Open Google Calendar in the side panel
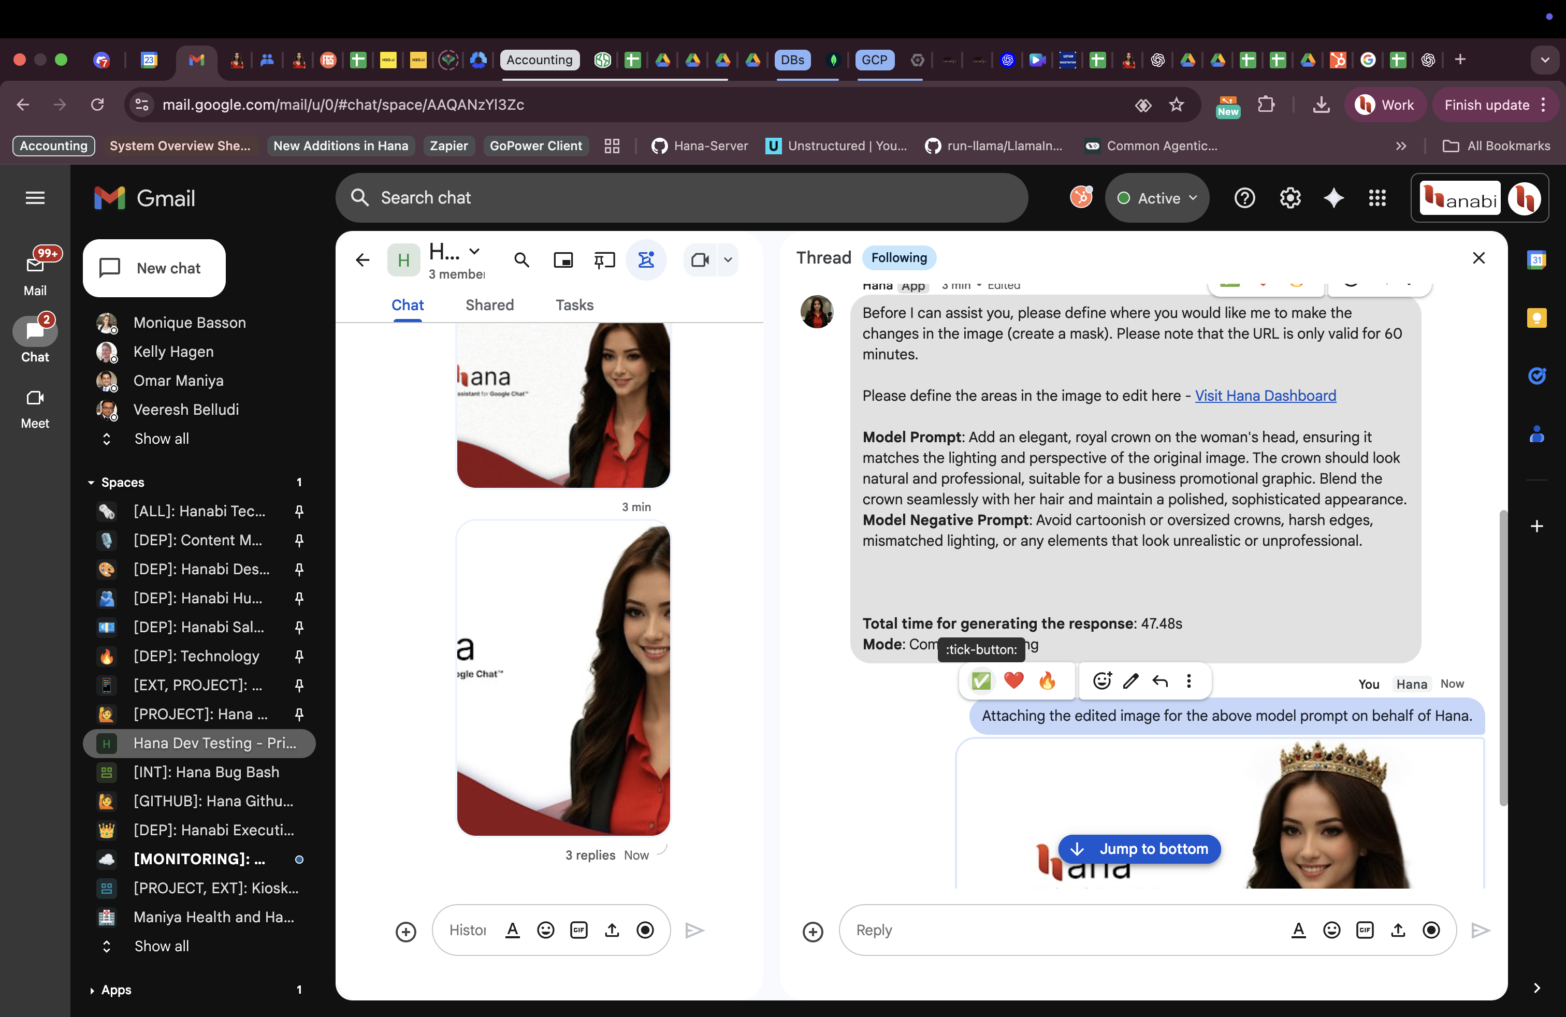 pyautogui.click(x=1537, y=260)
